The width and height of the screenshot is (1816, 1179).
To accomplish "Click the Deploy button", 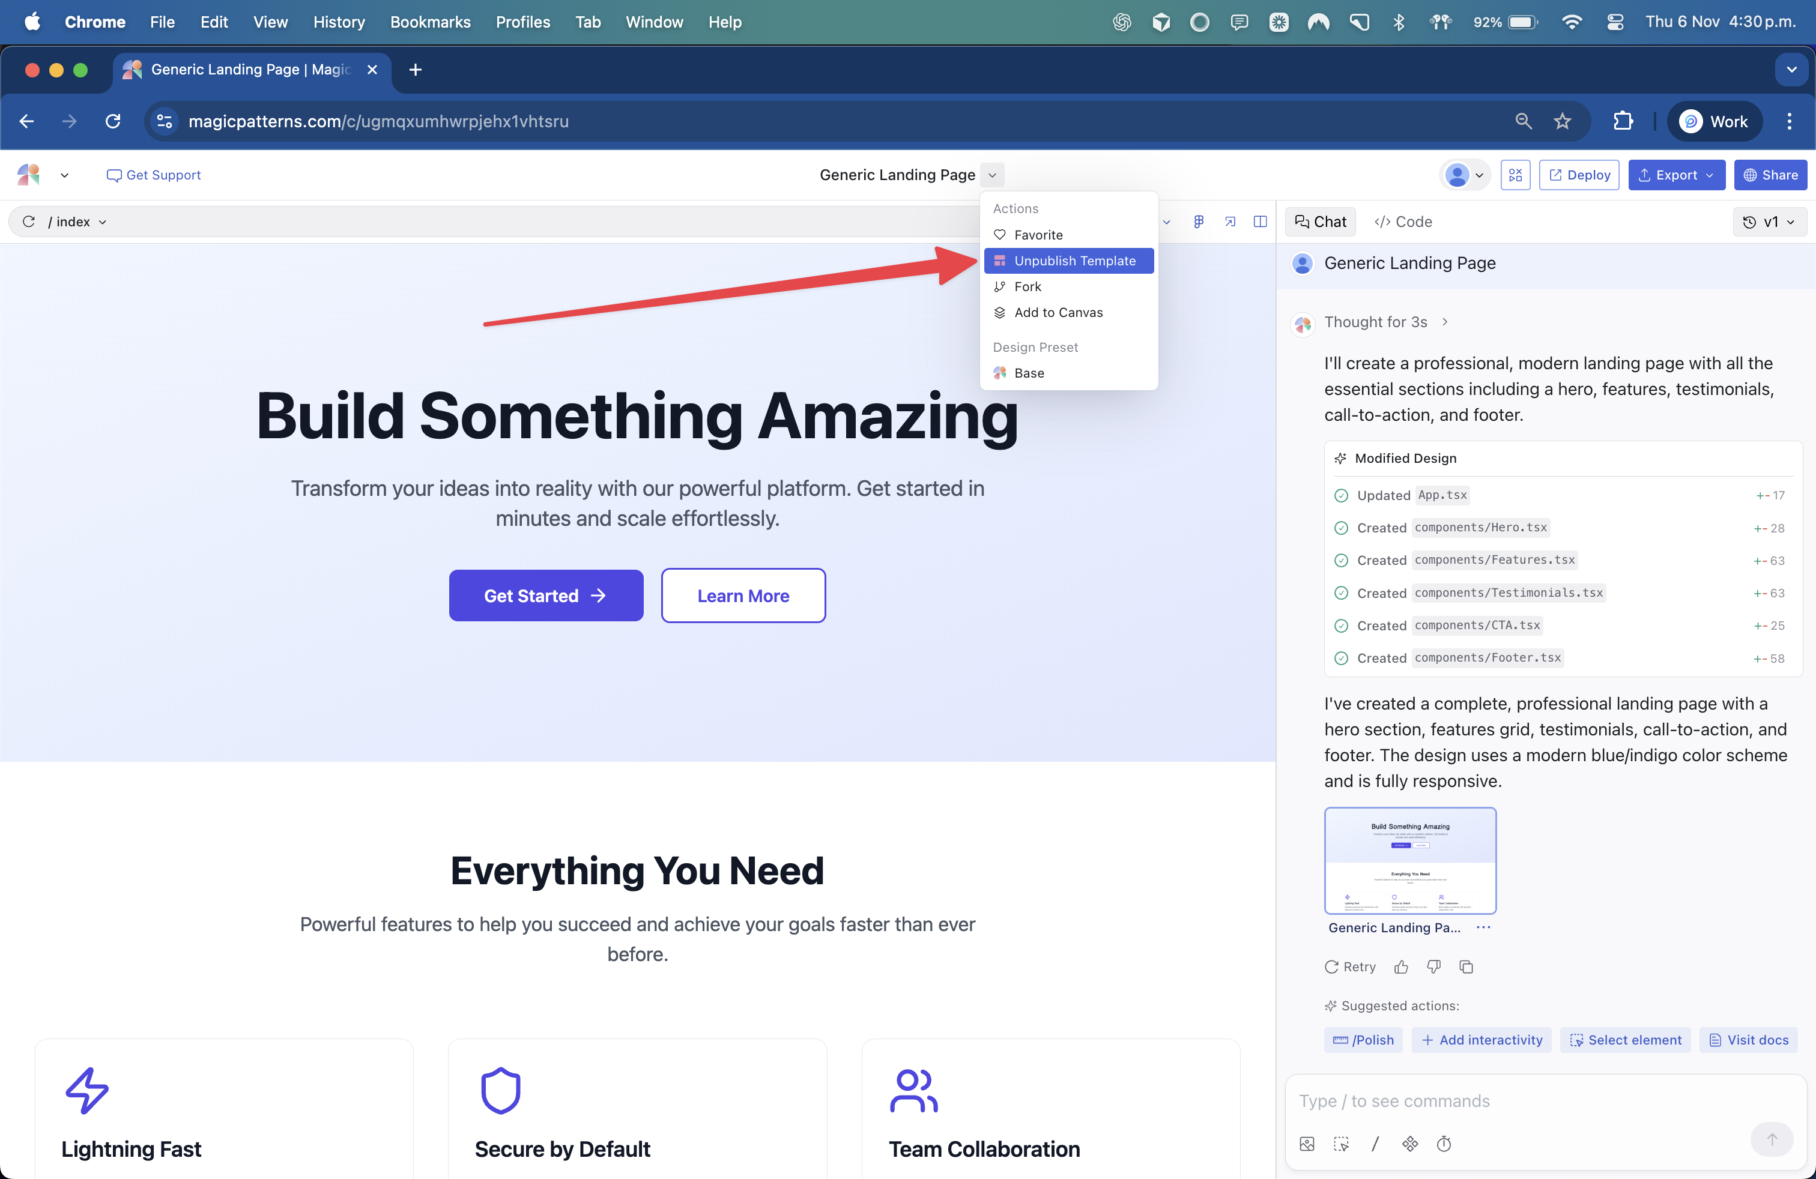I will click(1579, 175).
